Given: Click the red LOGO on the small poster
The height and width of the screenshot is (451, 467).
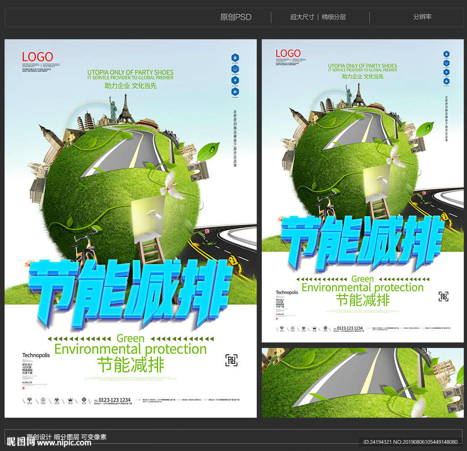Looking at the screenshot, I should coord(288,53).
